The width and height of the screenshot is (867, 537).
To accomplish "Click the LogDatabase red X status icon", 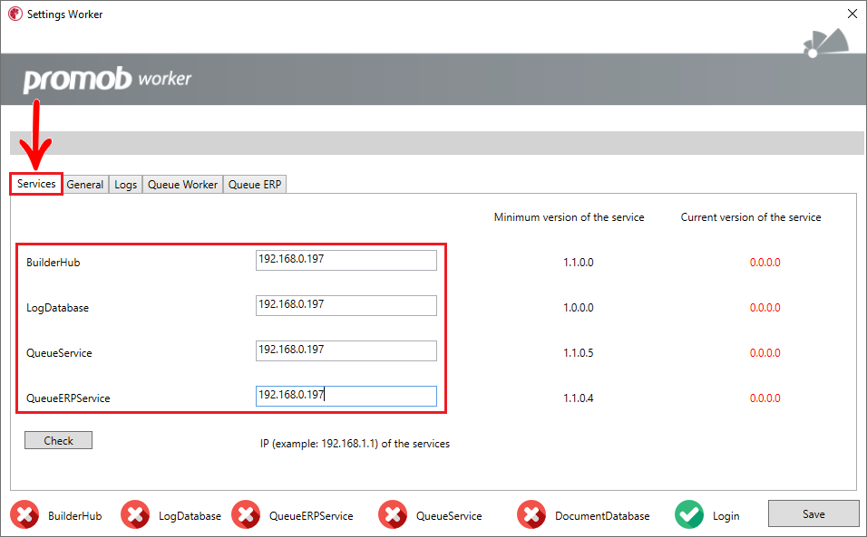I will pyautogui.click(x=135, y=514).
